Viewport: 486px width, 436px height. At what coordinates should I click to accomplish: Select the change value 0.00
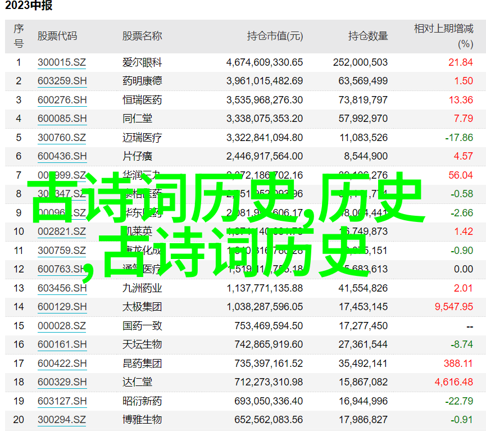point(464,269)
